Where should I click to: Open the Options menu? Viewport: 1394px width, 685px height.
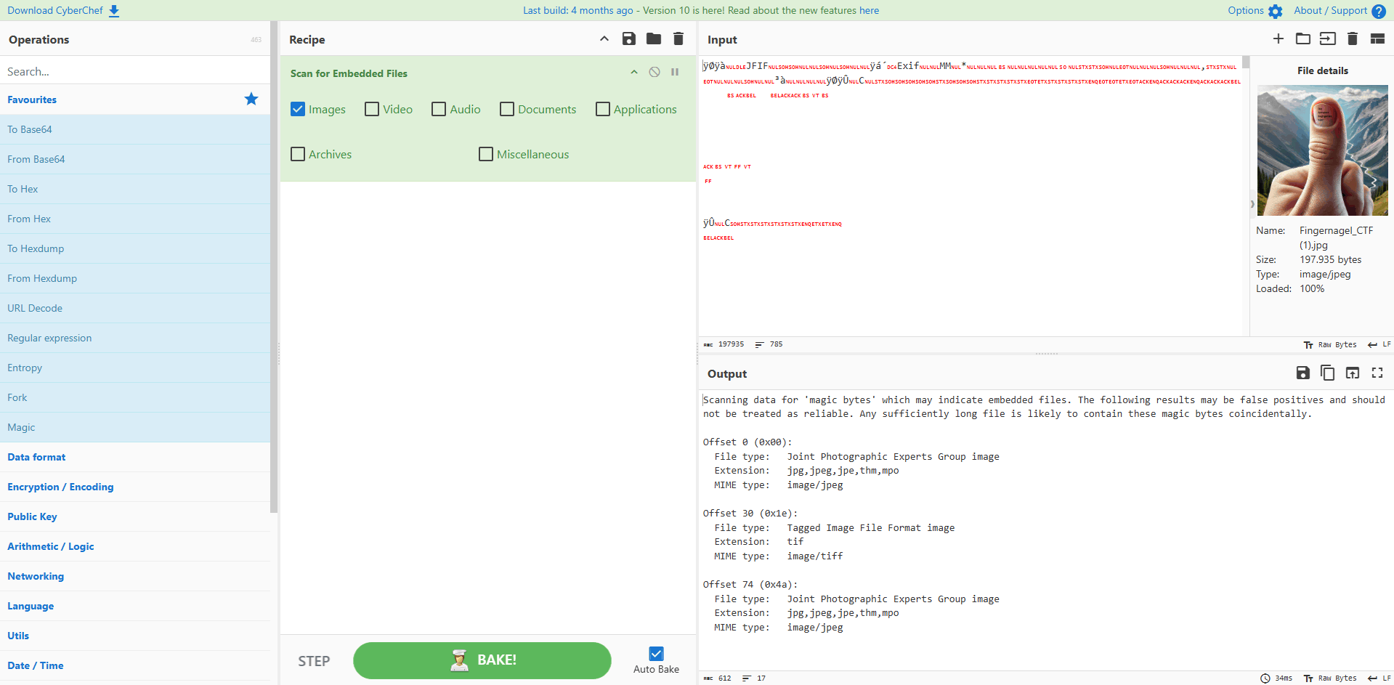point(1255,11)
